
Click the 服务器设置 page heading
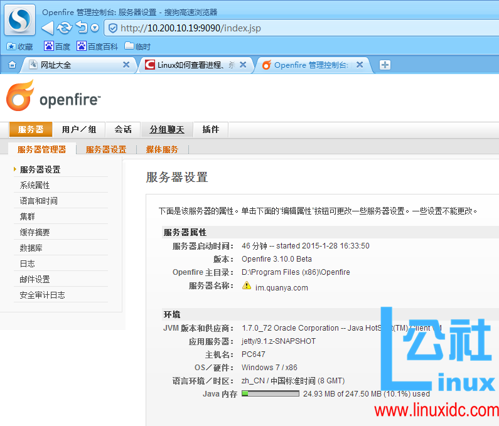pyautogui.click(x=177, y=177)
